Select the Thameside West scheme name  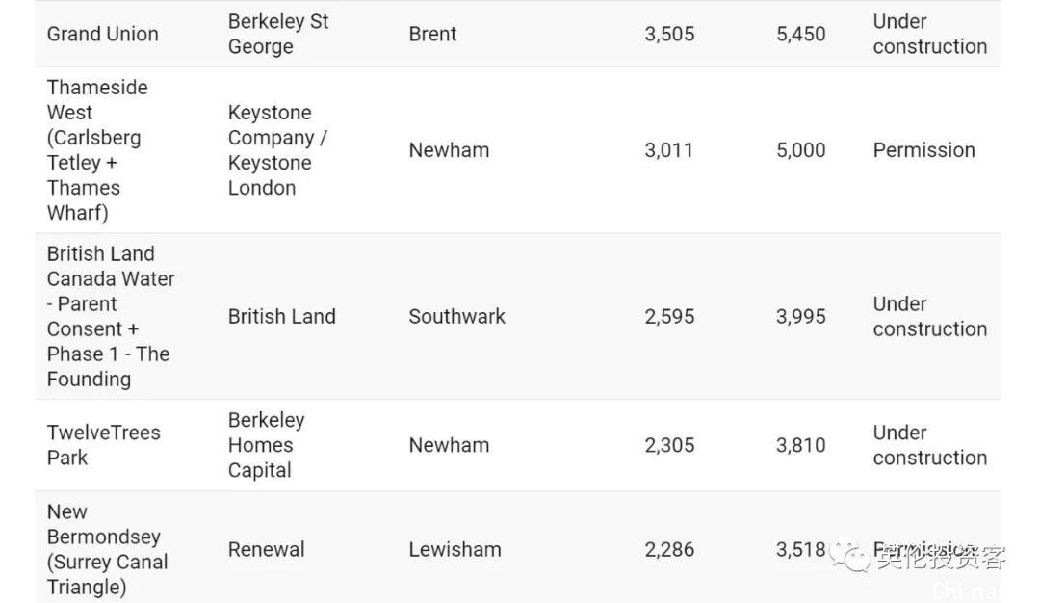coord(97,150)
